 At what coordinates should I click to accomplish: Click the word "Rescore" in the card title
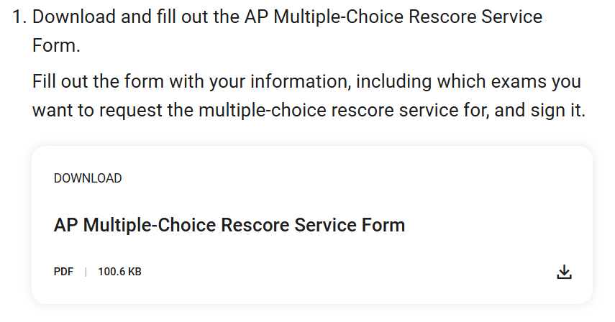[x=255, y=225]
